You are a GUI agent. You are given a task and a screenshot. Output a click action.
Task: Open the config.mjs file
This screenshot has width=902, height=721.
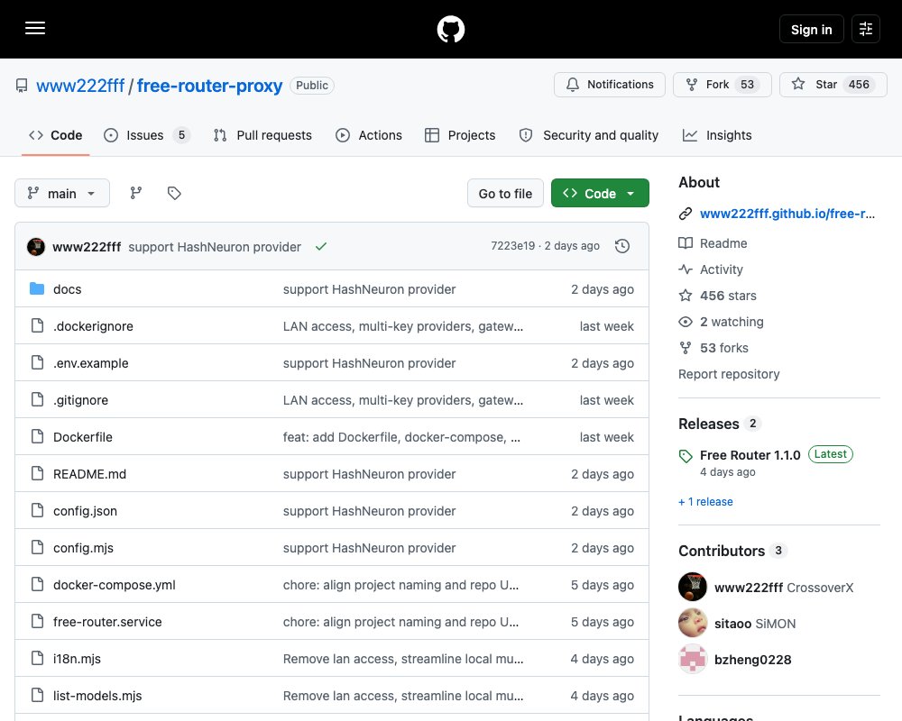pyautogui.click(x=83, y=548)
